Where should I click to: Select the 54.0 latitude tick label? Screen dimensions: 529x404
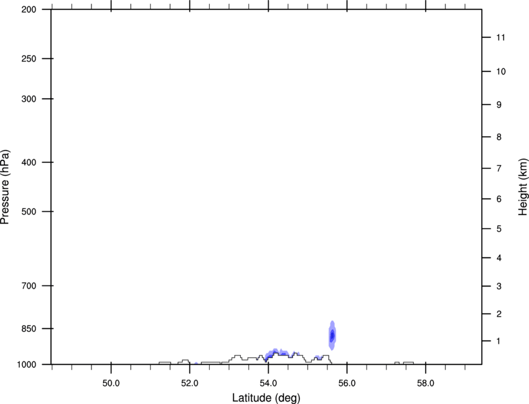click(268, 383)
